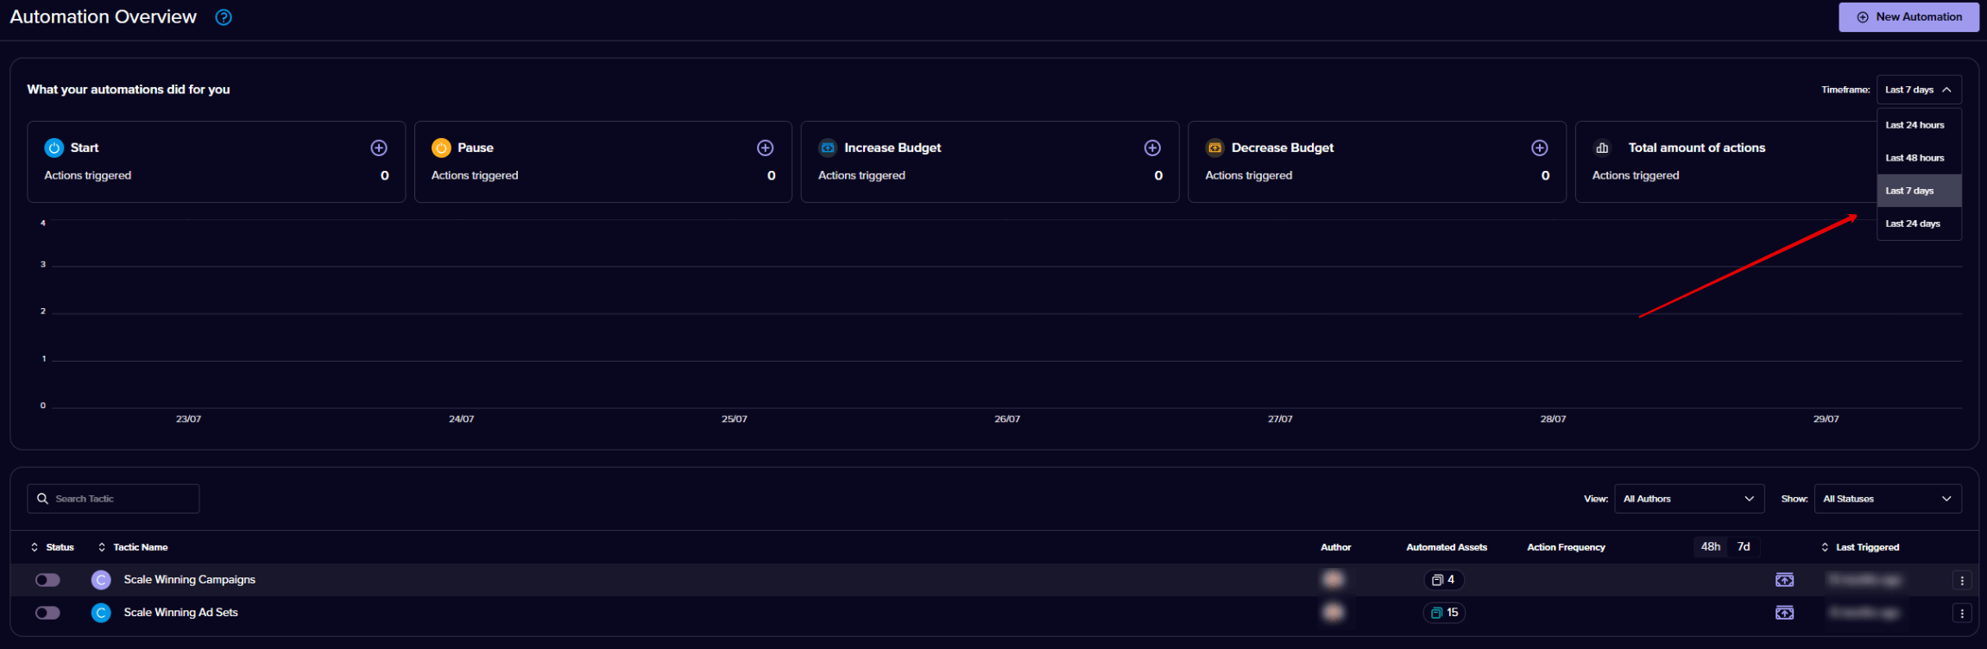Click the Automated Assets column header

tap(1447, 547)
